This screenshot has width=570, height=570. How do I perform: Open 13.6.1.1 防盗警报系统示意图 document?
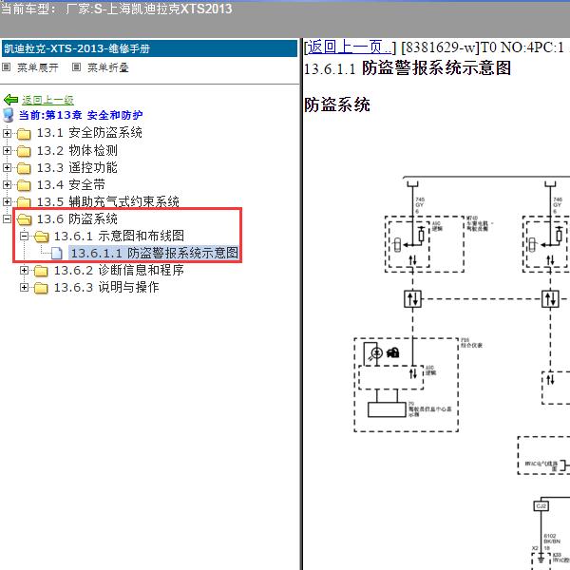(154, 253)
